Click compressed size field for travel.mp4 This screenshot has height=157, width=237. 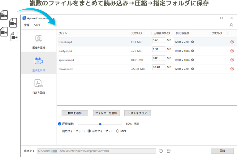coord(158,40)
